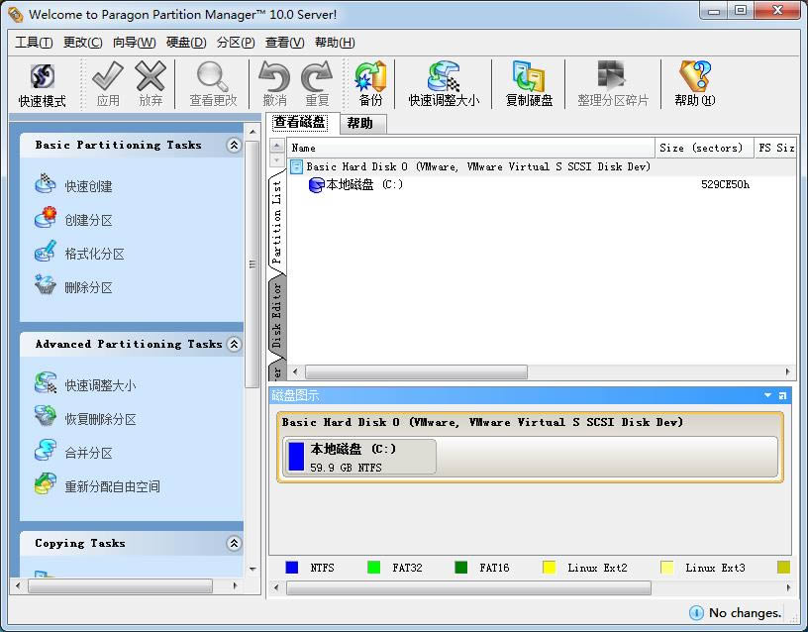Click the 本地磁盘 (C:) volume icon in list

point(317,184)
